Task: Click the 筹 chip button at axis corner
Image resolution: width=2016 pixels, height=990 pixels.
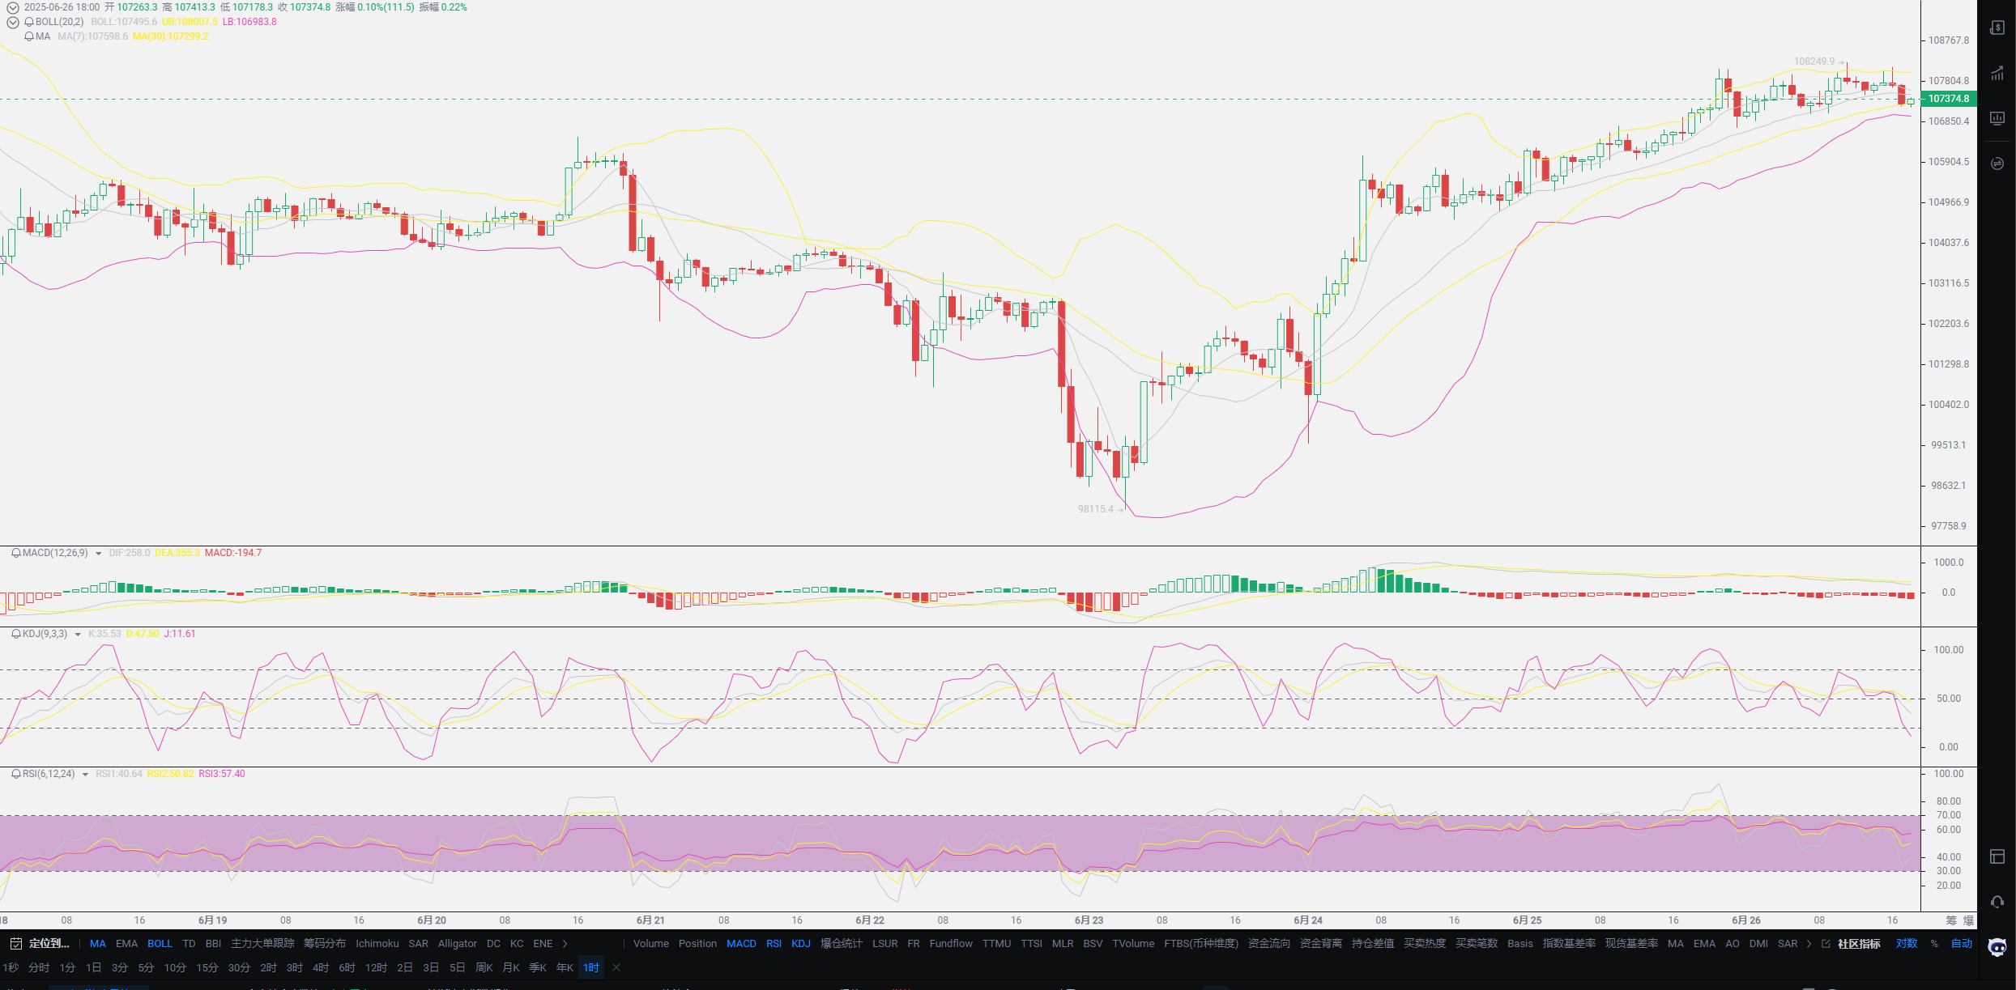Action: (x=1951, y=920)
